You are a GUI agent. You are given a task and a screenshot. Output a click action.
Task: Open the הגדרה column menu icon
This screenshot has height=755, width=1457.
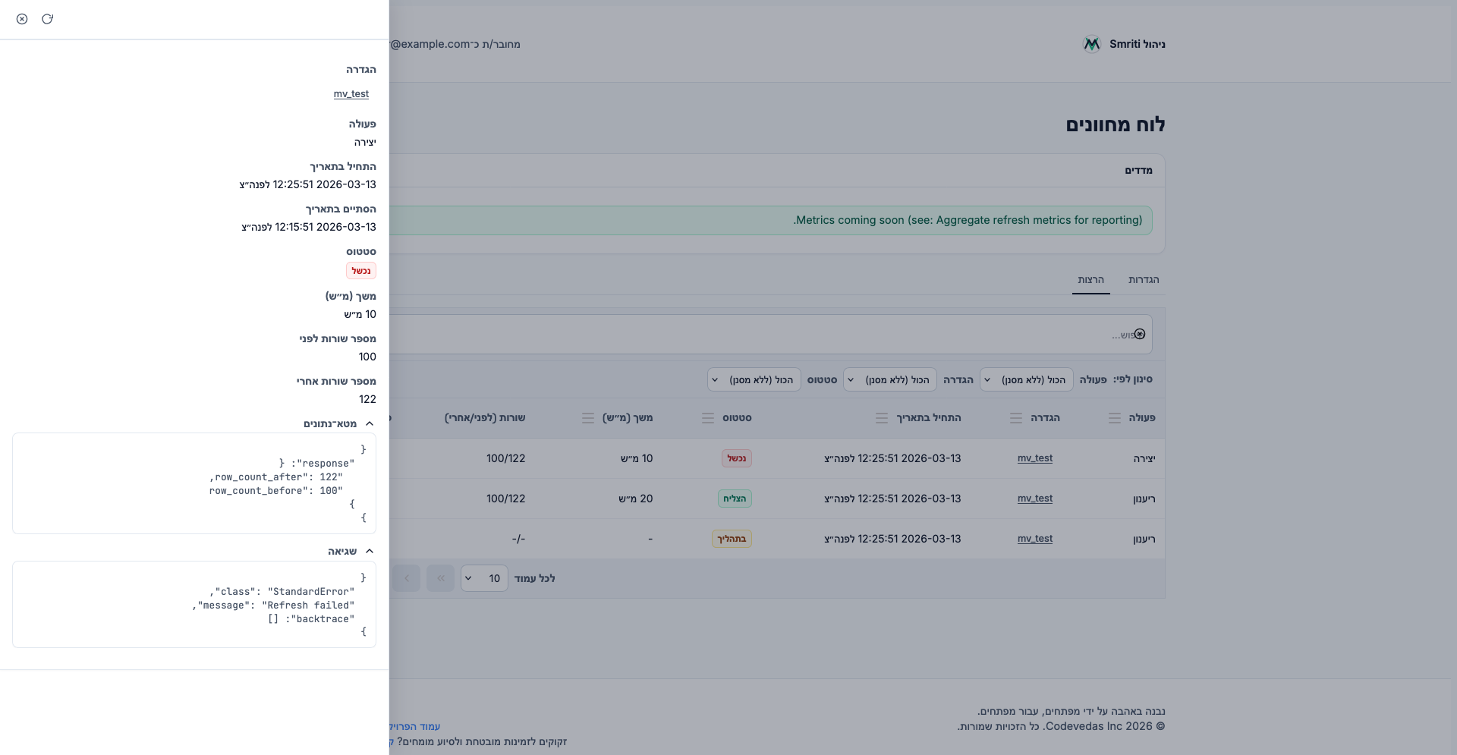tap(1015, 418)
